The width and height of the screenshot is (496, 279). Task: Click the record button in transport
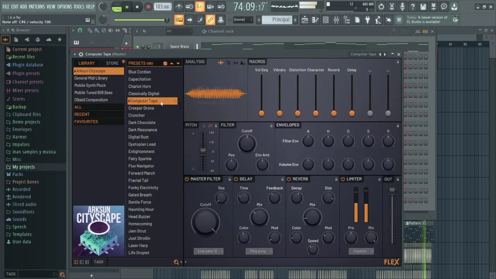148,7
